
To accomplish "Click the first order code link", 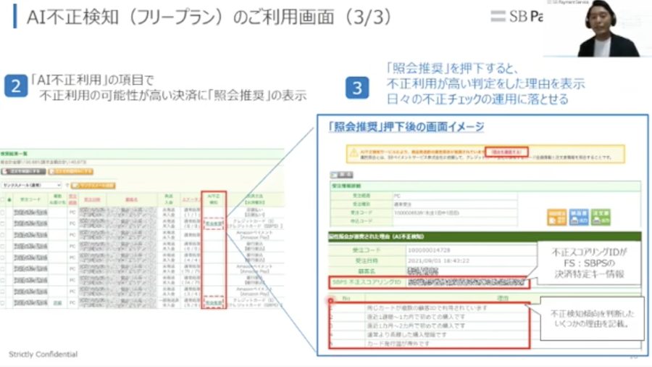I will coord(30,213).
